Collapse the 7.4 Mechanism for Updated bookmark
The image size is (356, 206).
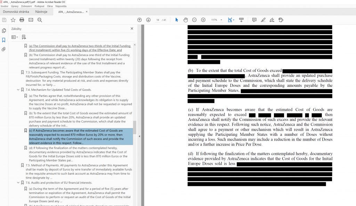(x=18, y=90)
